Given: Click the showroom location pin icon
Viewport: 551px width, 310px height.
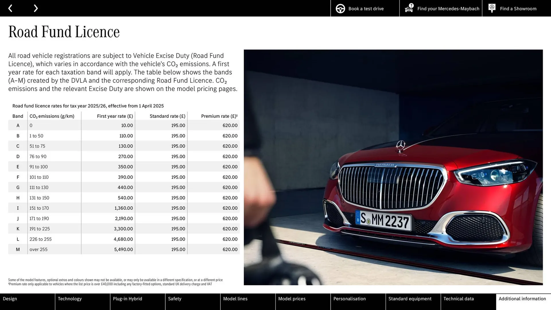Looking at the screenshot, I should [x=492, y=8].
